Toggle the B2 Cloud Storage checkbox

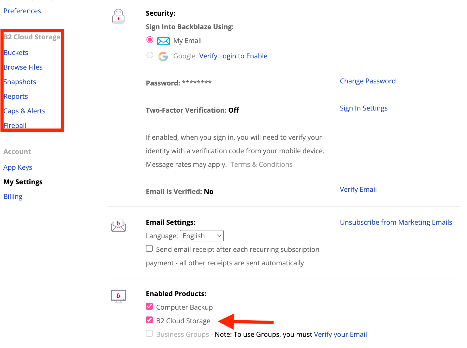click(x=149, y=320)
